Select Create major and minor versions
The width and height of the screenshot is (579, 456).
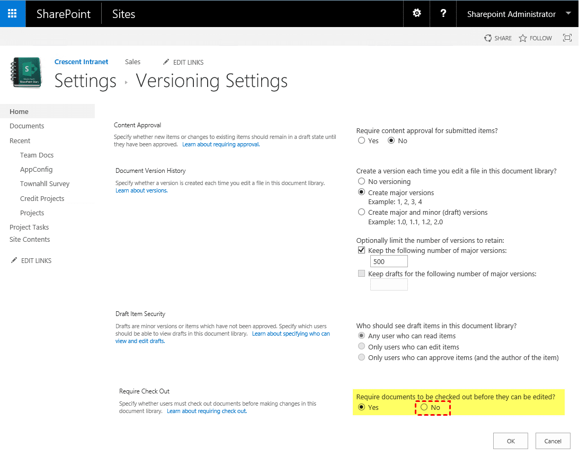[x=362, y=212]
